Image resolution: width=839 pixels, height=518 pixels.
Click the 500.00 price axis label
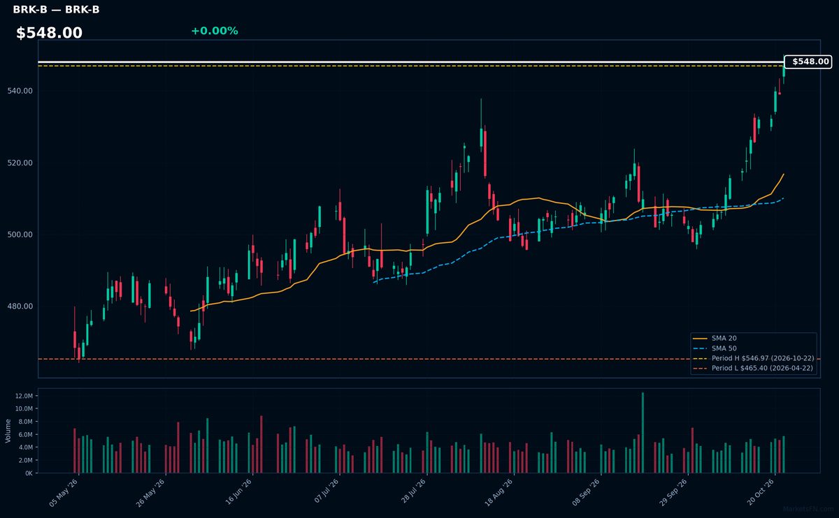21,235
